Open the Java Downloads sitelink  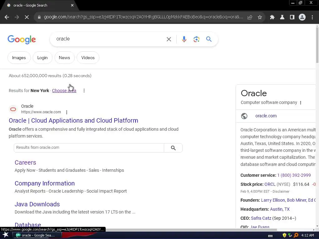point(37,204)
